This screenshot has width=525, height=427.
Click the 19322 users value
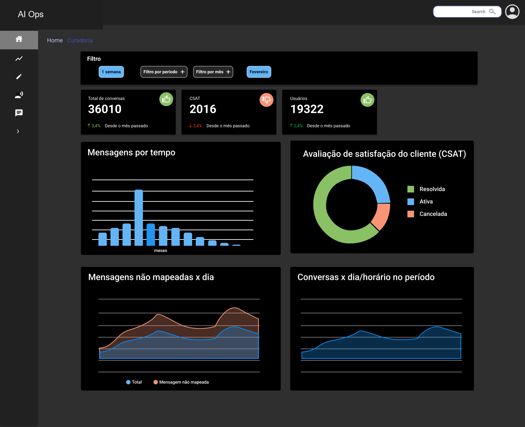click(x=307, y=109)
